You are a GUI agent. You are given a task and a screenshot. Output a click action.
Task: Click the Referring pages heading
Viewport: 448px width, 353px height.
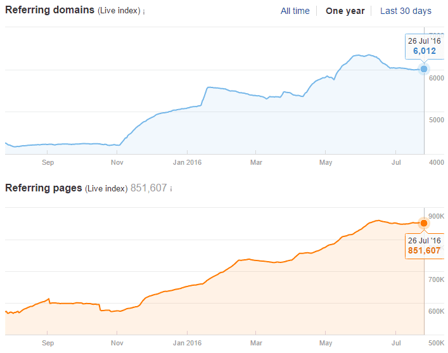pyautogui.click(x=44, y=188)
